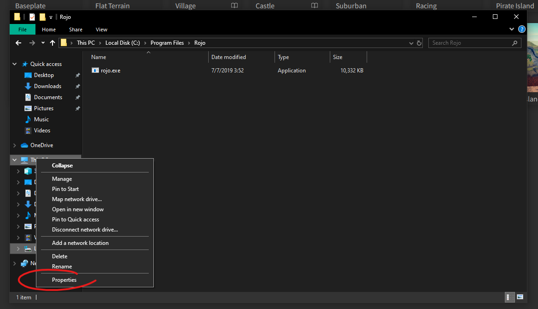Image resolution: width=538 pixels, height=309 pixels.
Task: Sort by Date modified column header
Action: (241, 57)
